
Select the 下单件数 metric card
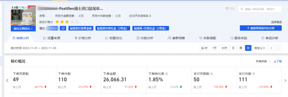tap(79, 80)
